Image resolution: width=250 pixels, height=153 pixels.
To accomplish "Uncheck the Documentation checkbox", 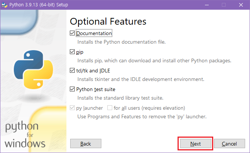I will click(72, 33).
